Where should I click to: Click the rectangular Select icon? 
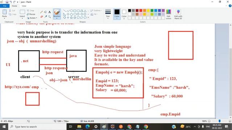22,12
